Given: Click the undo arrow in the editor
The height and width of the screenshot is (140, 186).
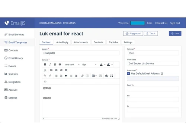Looking at the screenshot, I should 45,76.
